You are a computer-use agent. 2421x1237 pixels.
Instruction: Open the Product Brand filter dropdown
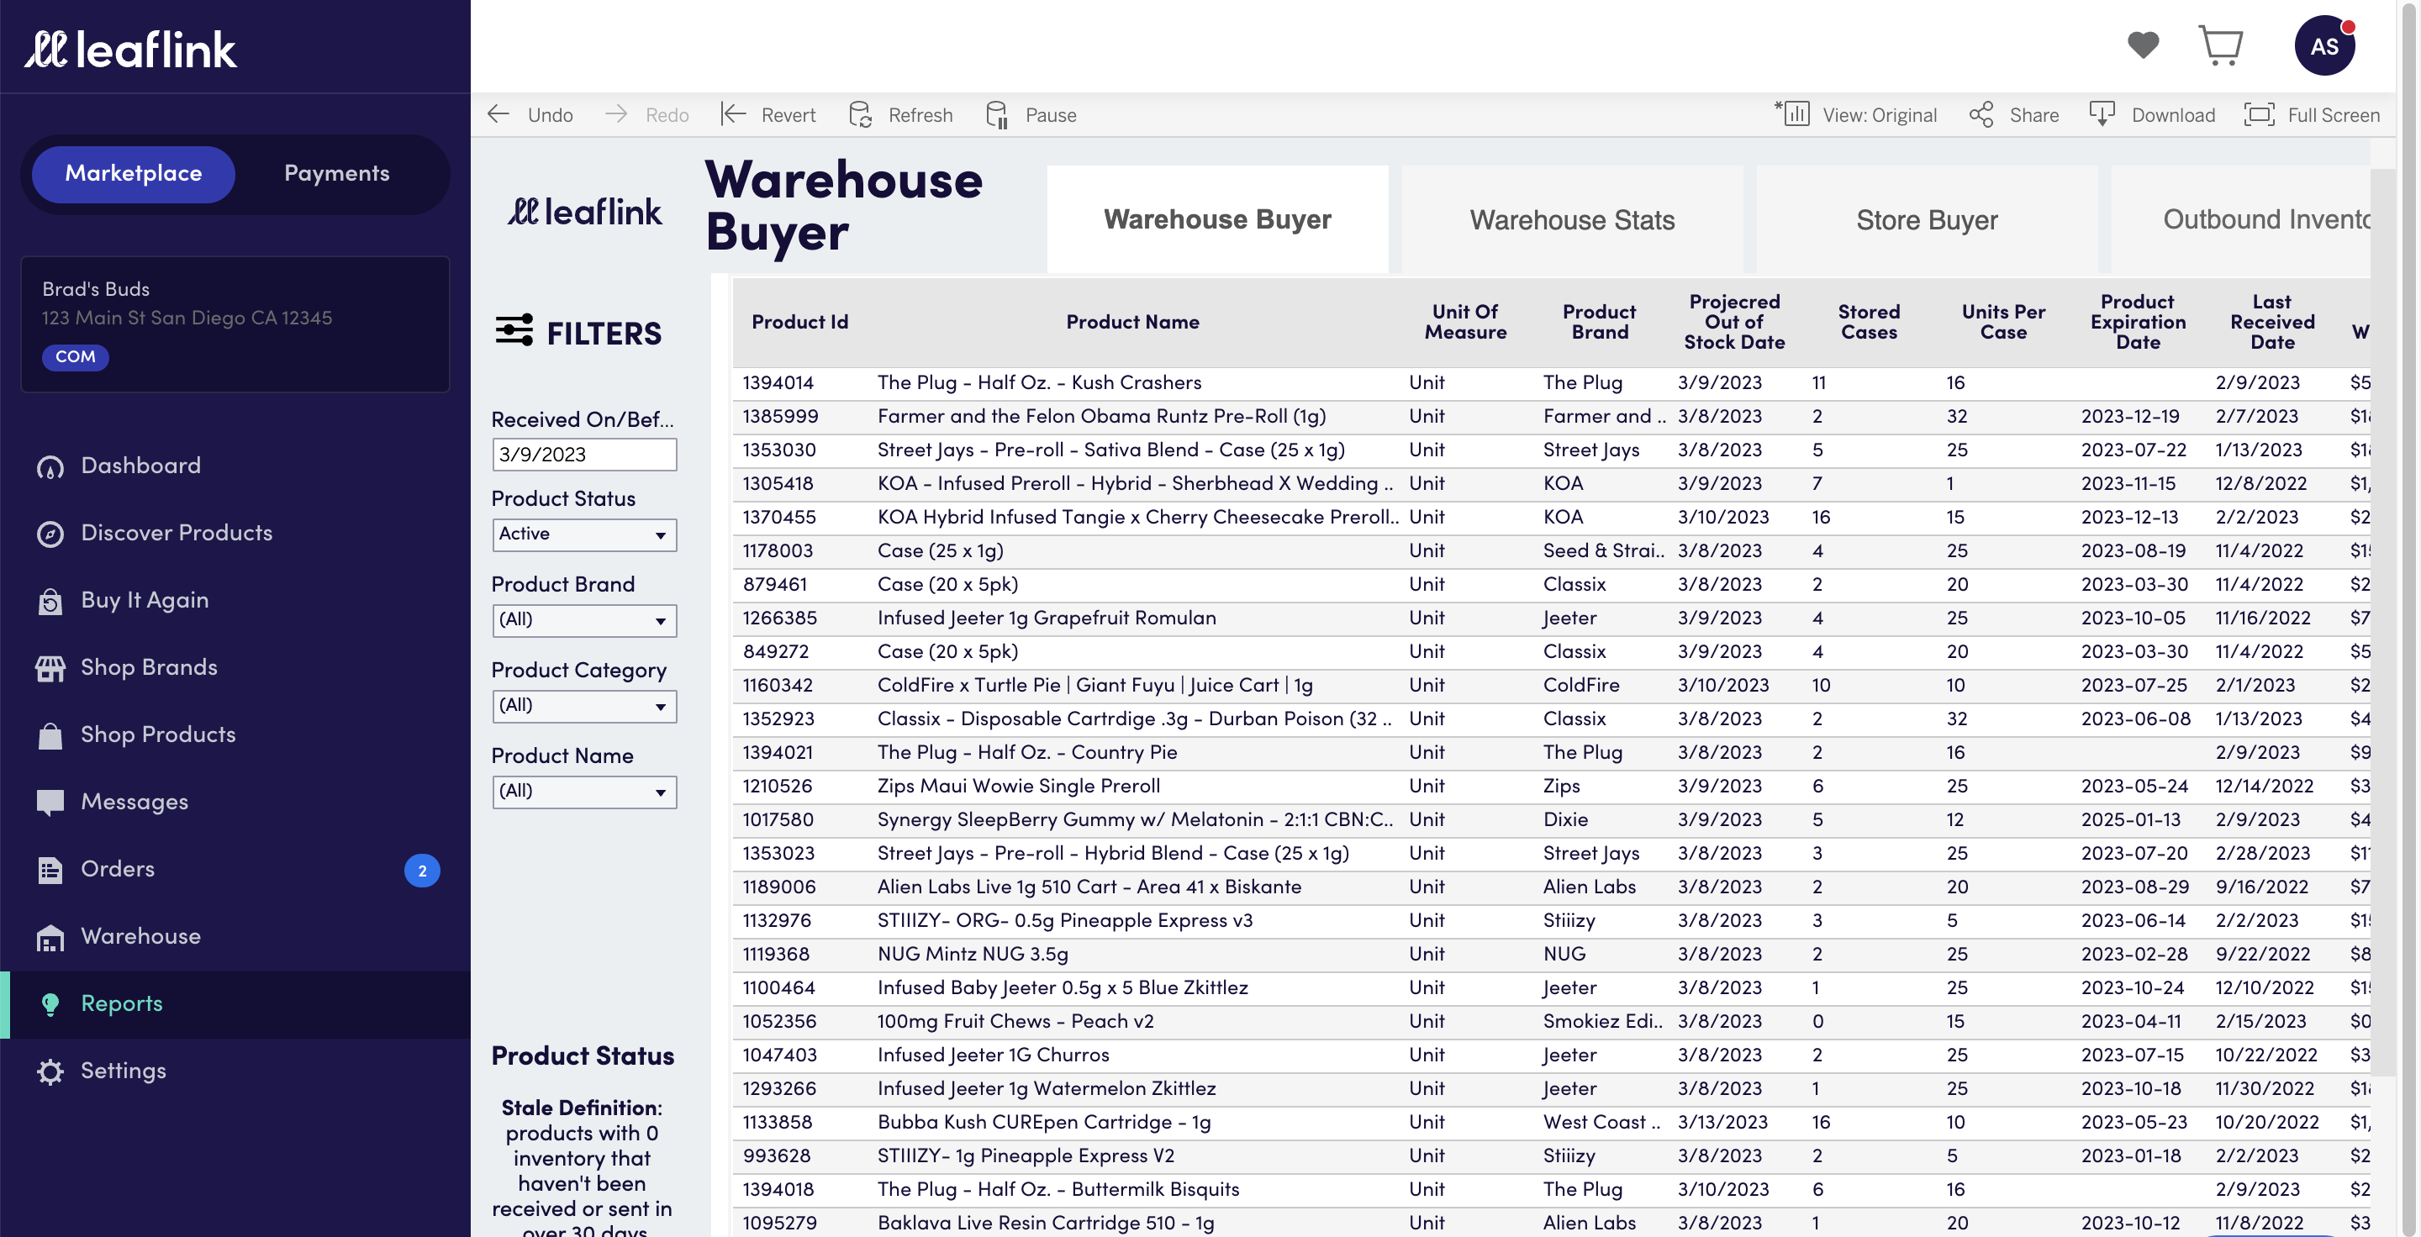point(583,620)
